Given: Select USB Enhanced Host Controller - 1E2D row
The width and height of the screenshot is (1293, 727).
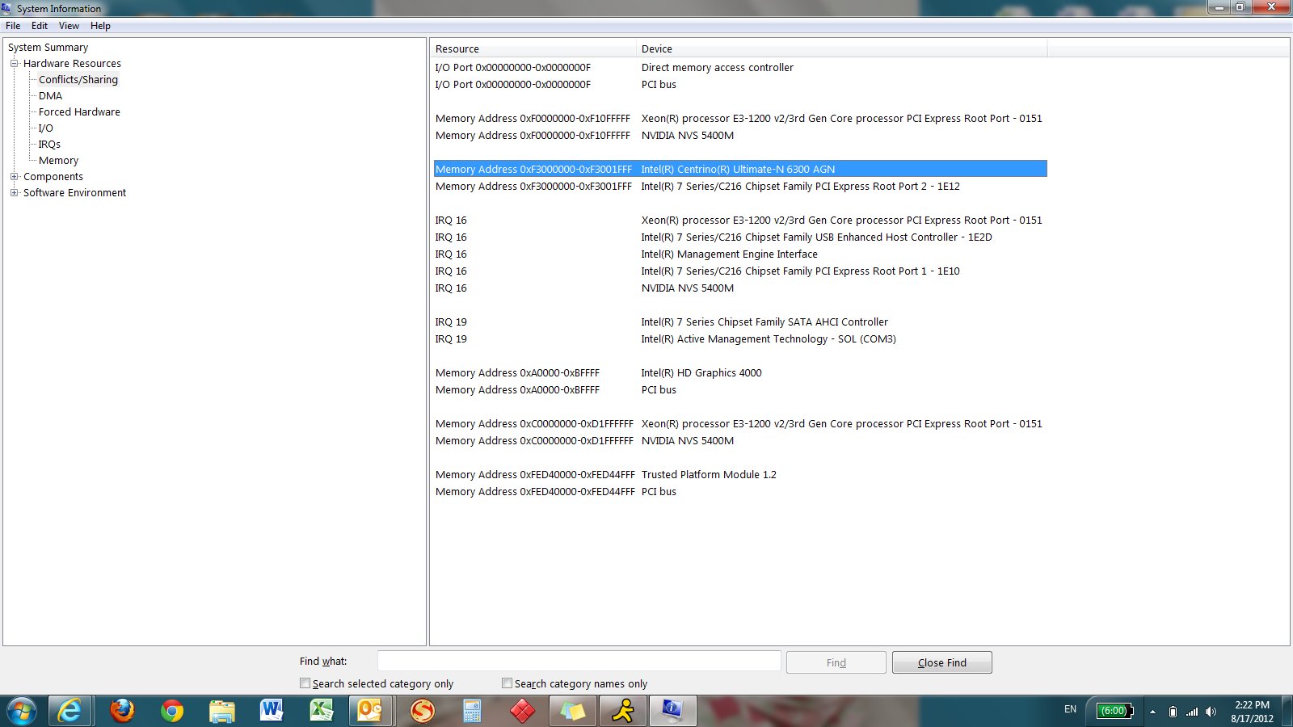Looking at the screenshot, I should point(740,237).
